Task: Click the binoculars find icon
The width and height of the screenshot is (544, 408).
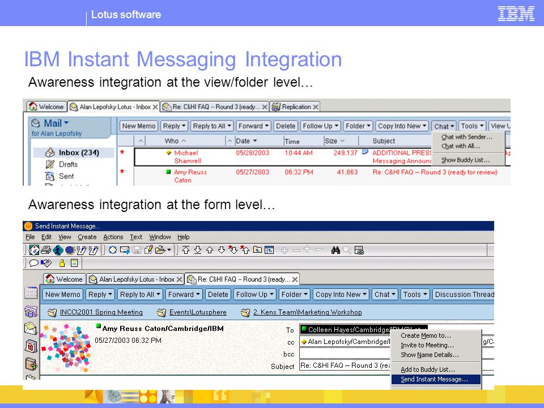Action: (x=335, y=250)
